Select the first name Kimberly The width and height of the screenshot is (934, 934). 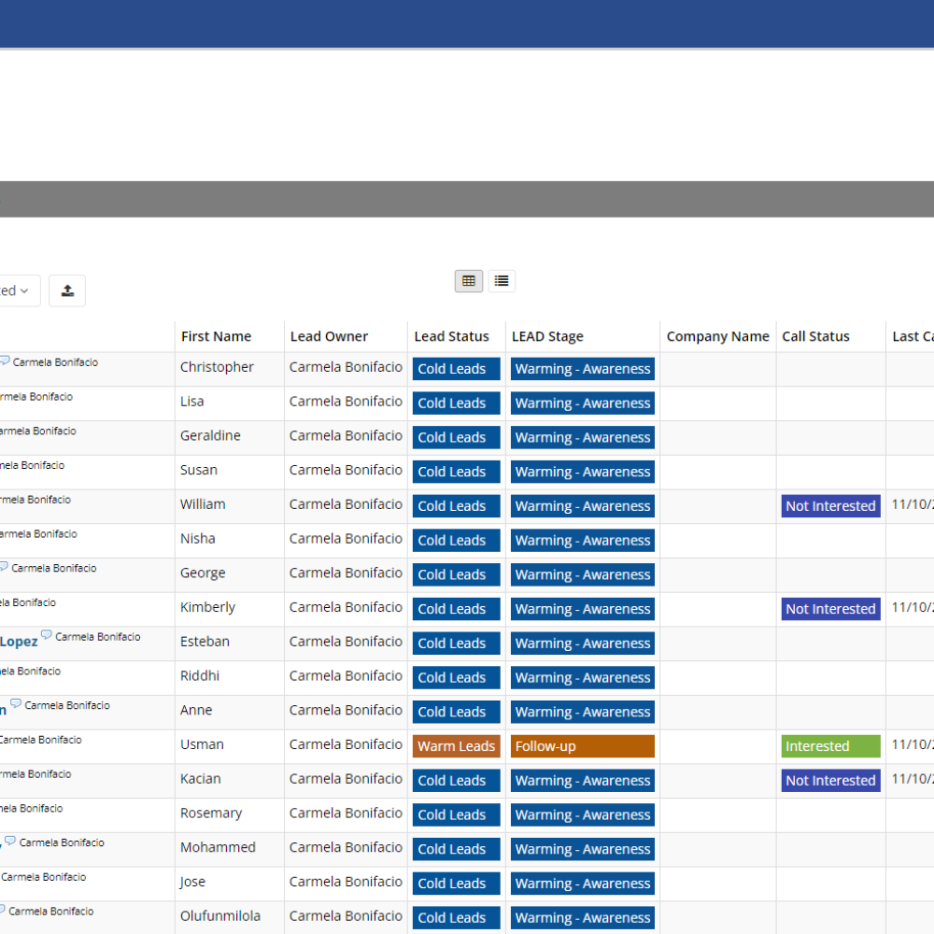click(208, 608)
